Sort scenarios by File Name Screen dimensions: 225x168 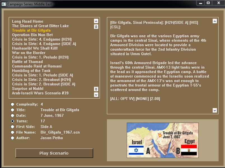point(13,132)
